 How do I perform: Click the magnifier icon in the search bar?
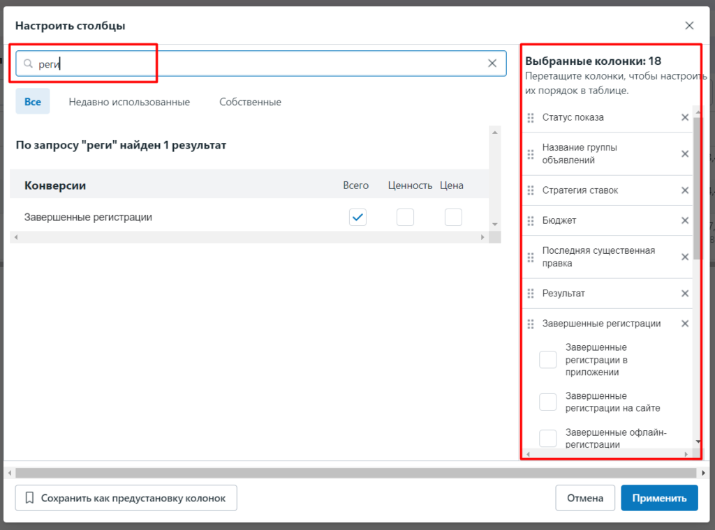28,63
